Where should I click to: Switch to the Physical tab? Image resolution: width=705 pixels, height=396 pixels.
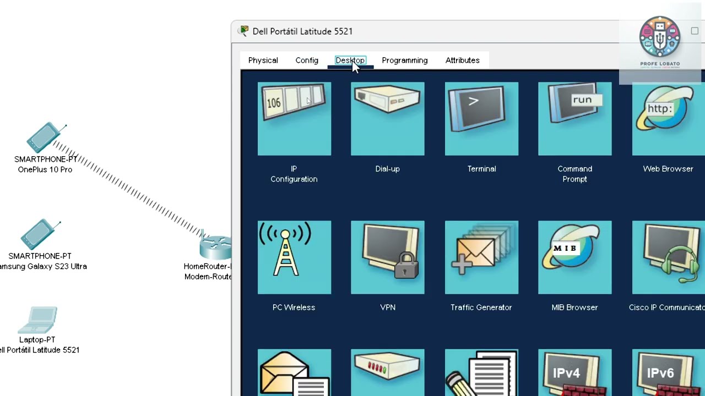click(263, 61)
